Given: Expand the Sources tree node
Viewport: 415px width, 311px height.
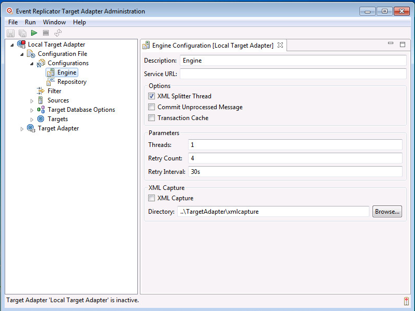Looking at the screenshot, I should coord(32,100).
